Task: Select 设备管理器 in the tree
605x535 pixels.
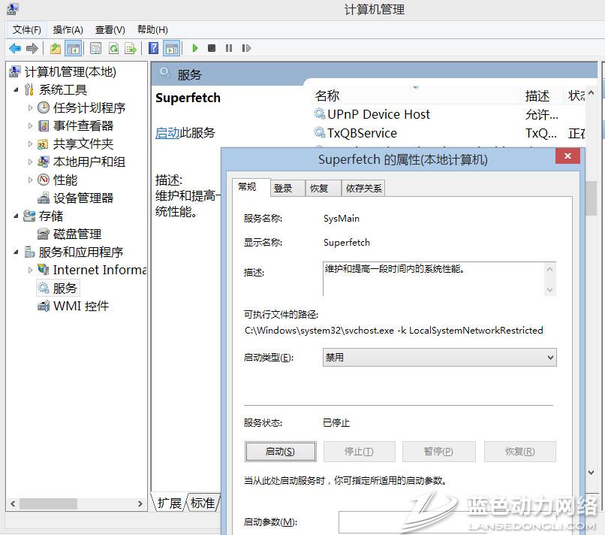Action: coord(83,198)
